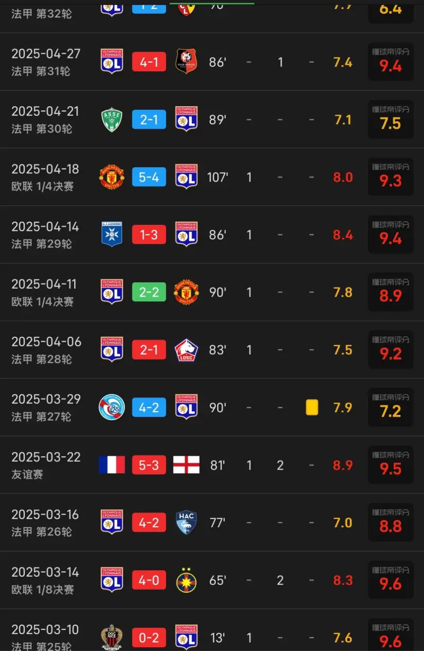Screen dimensions: 424x651
Task: Click the AJ Auxerre club logo
Action: coord(112,235)
